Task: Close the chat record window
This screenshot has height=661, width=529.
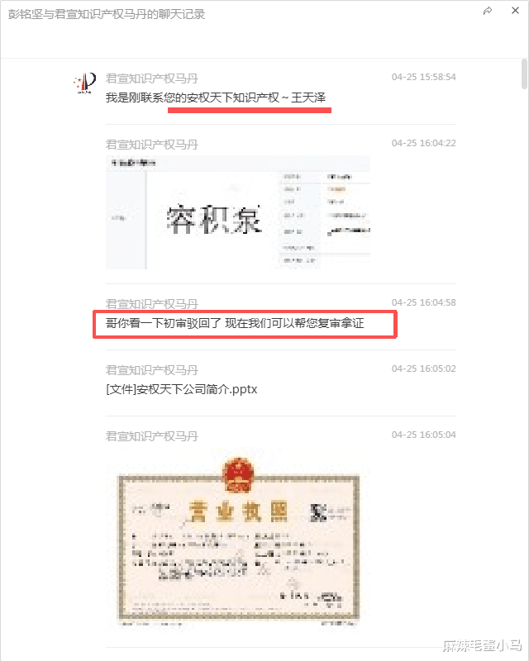Action: pos(515,11)
